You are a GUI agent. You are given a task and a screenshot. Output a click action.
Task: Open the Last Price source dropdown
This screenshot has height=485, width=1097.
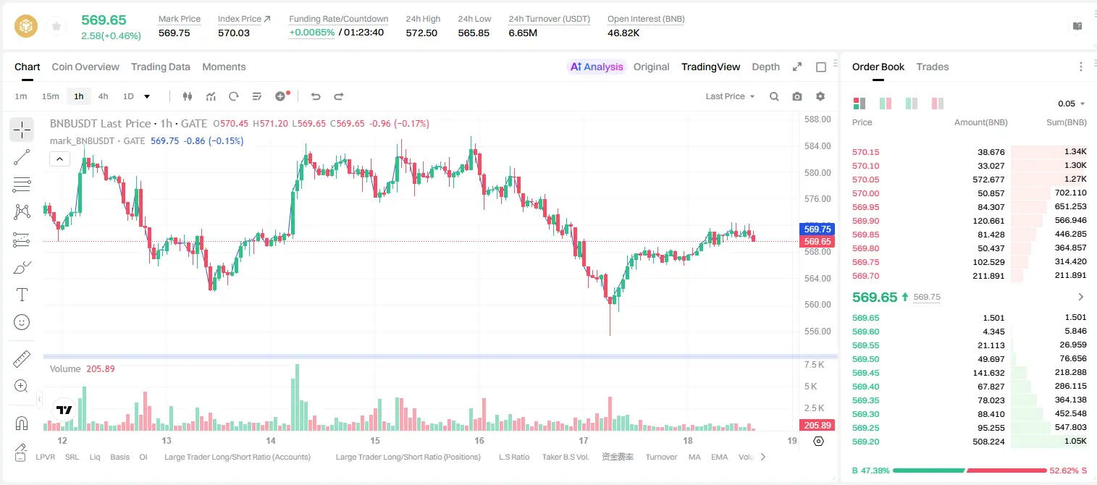tap(730, 96)
